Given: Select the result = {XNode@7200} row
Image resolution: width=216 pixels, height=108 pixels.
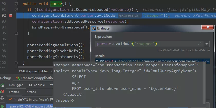Looking at the screenshot, I should 152,61.
